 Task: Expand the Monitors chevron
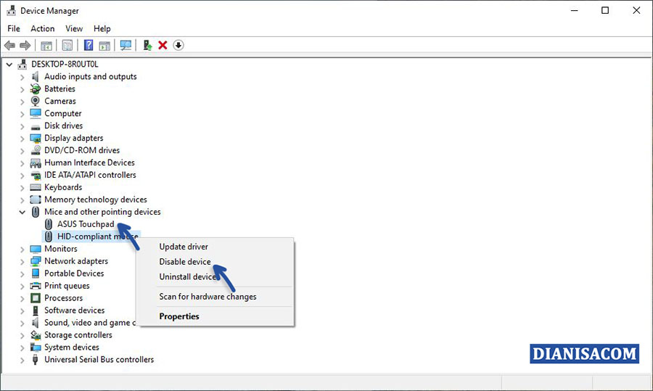(x=22, y=249)
